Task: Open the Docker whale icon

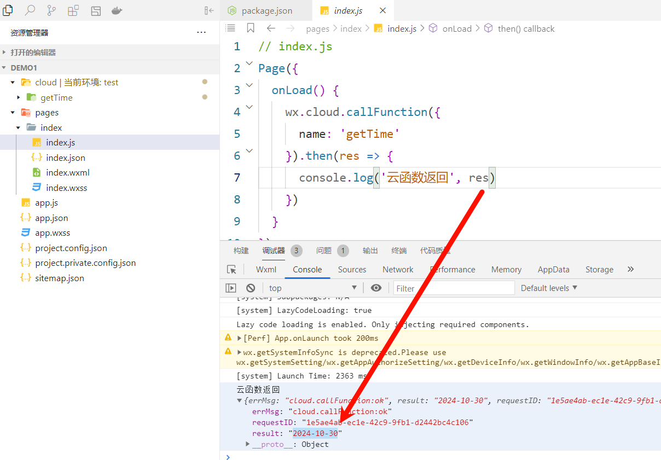Action: point(117,10)
